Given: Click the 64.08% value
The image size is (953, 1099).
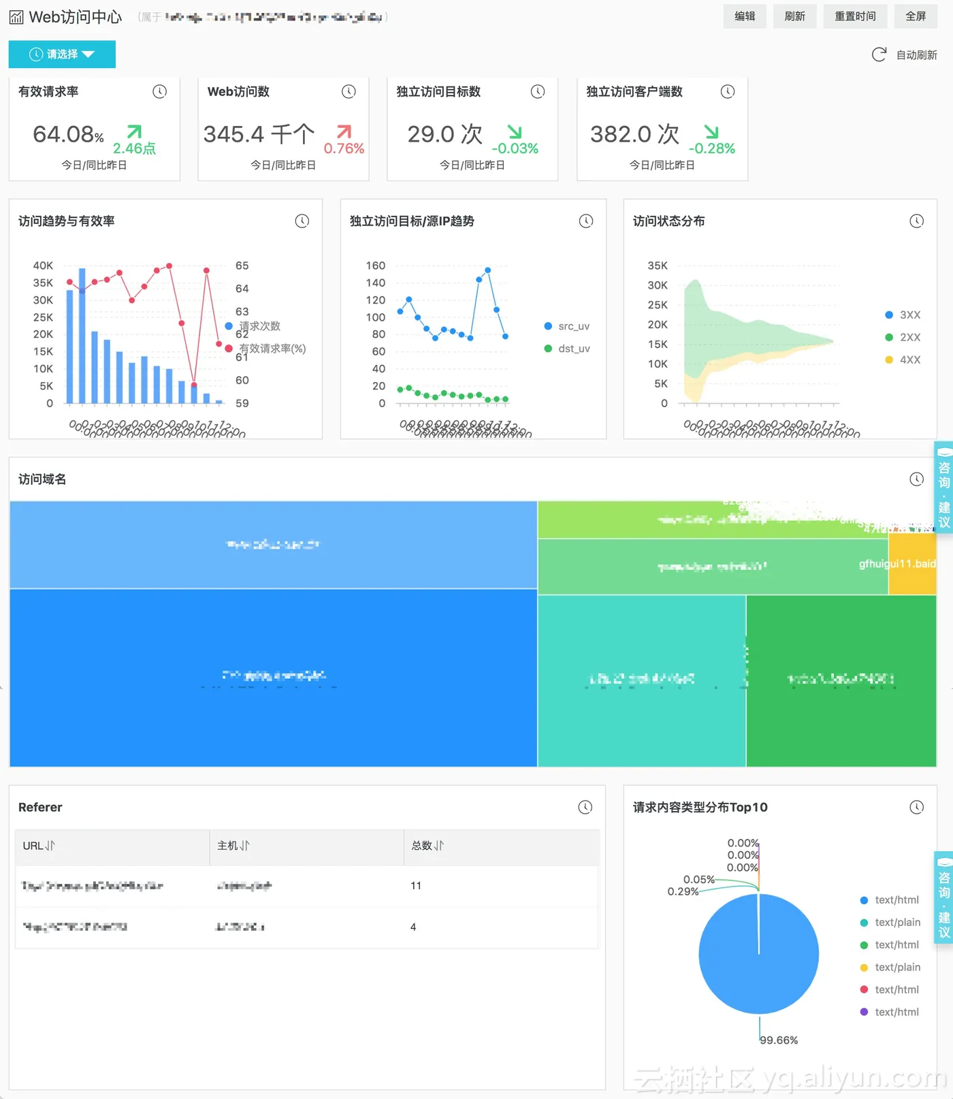Looking at the screenshot, I should [x=69, y=134].
